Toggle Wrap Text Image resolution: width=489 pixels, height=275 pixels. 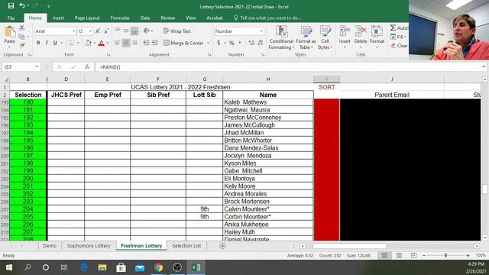[x=177, y=31]
